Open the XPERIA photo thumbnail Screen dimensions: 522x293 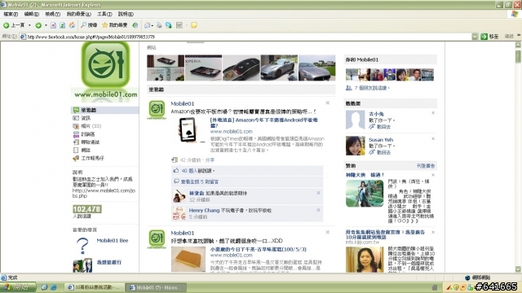pyautogui.click(x=203, y=68)
